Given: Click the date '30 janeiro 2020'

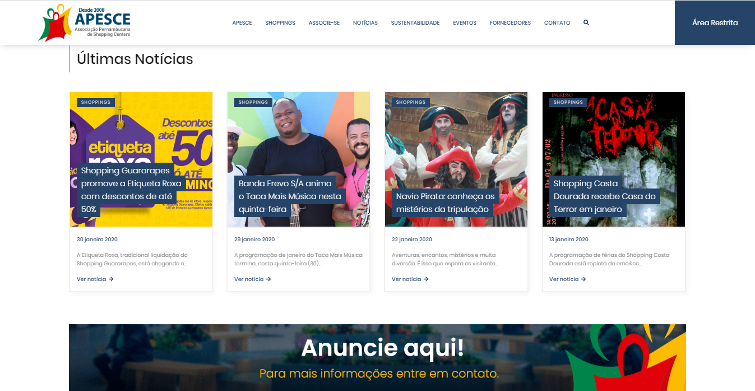Looking at the screenshot, I should tap(97, 240).
